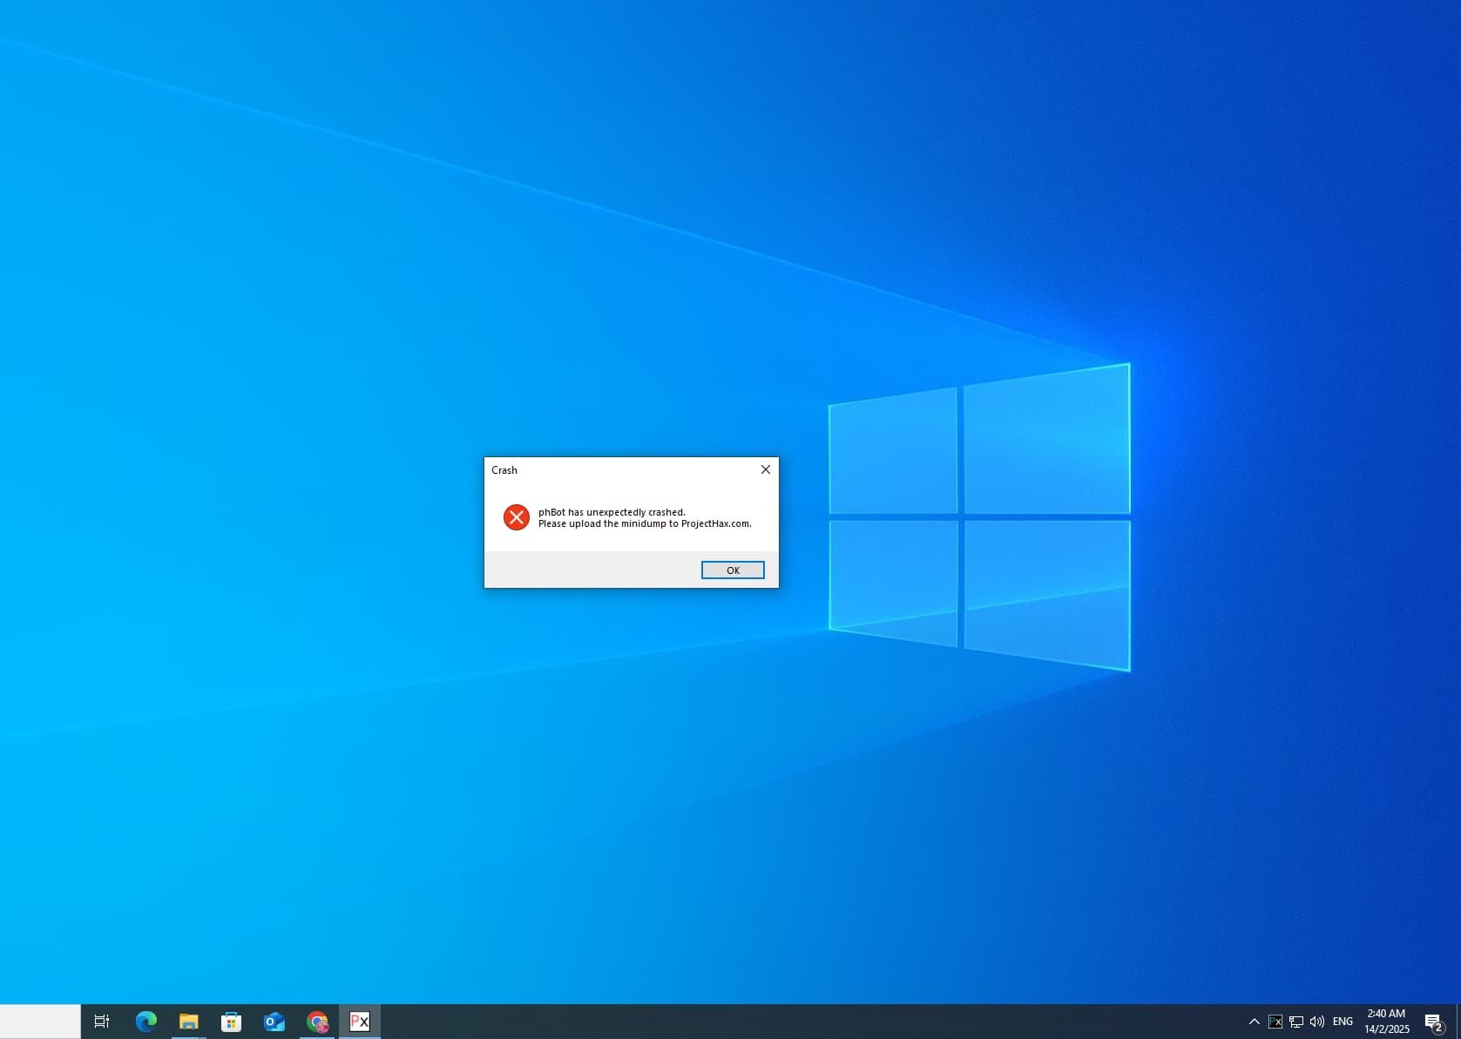1461x1039 pixels.
Task: Expand the hidden system tray icons
Action: [x=1254, y=1022]
